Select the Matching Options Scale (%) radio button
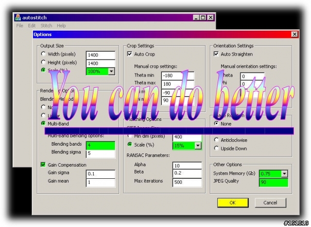This screenshot has width=311, height=227. point(130,145)
